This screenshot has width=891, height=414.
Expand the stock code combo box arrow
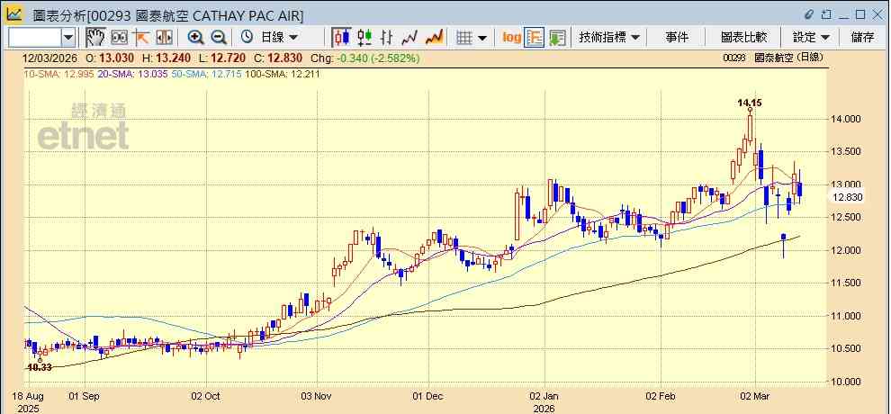[x=68, y=38]
